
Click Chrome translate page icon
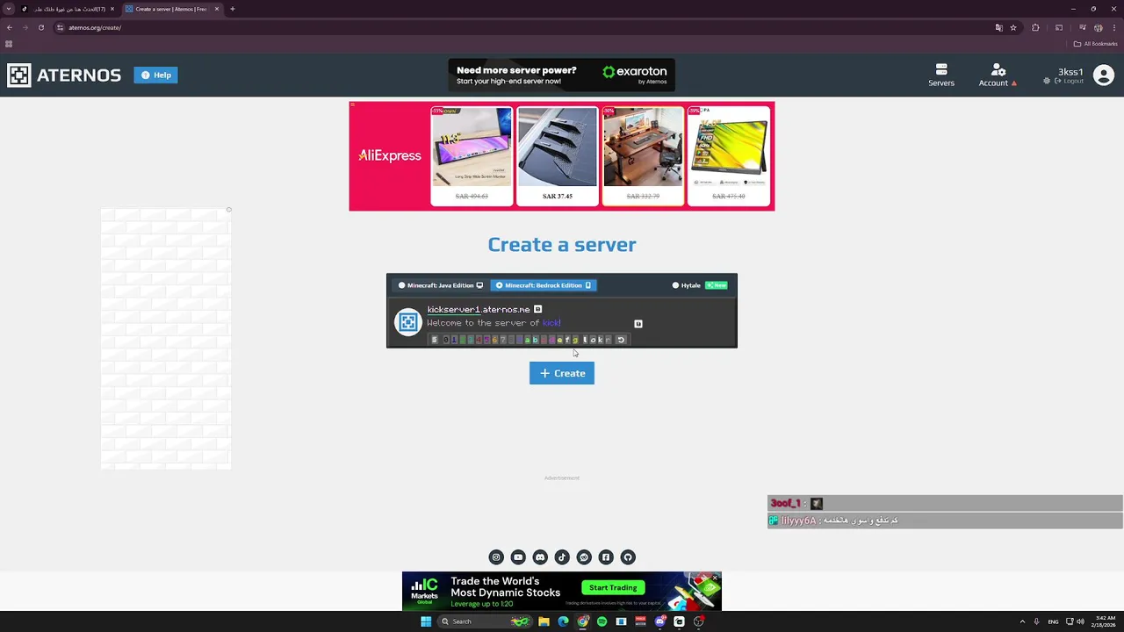999,27
